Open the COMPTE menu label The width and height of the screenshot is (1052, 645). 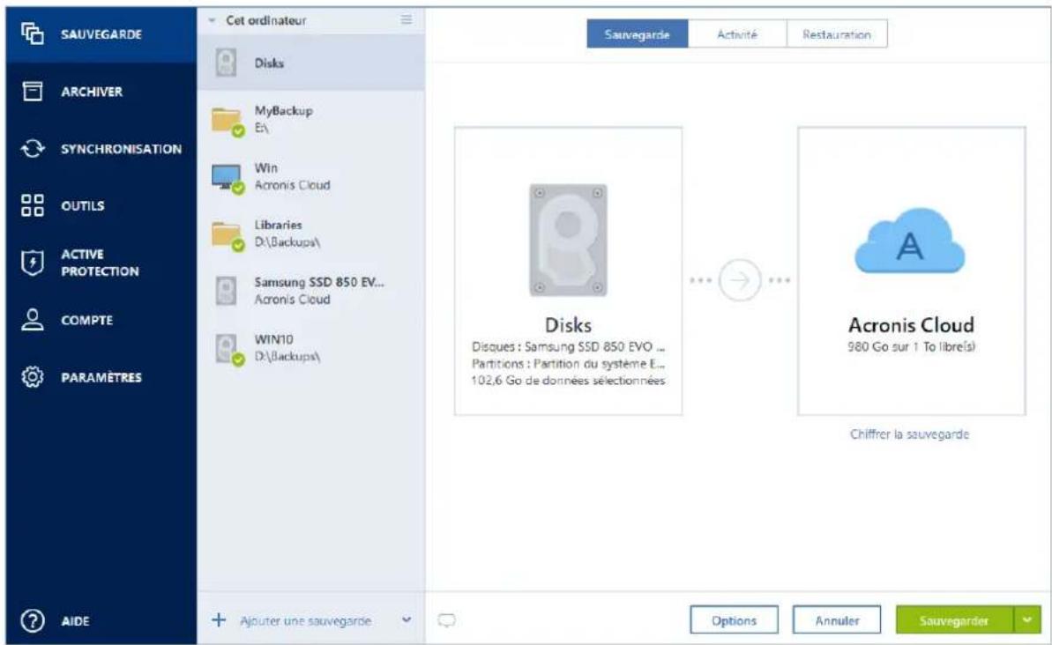(x=87, y=321)
